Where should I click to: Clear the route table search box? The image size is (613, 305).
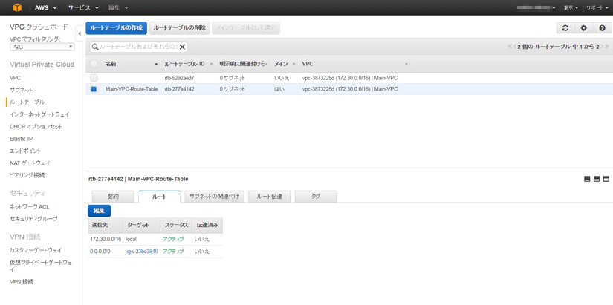[182, 47]
